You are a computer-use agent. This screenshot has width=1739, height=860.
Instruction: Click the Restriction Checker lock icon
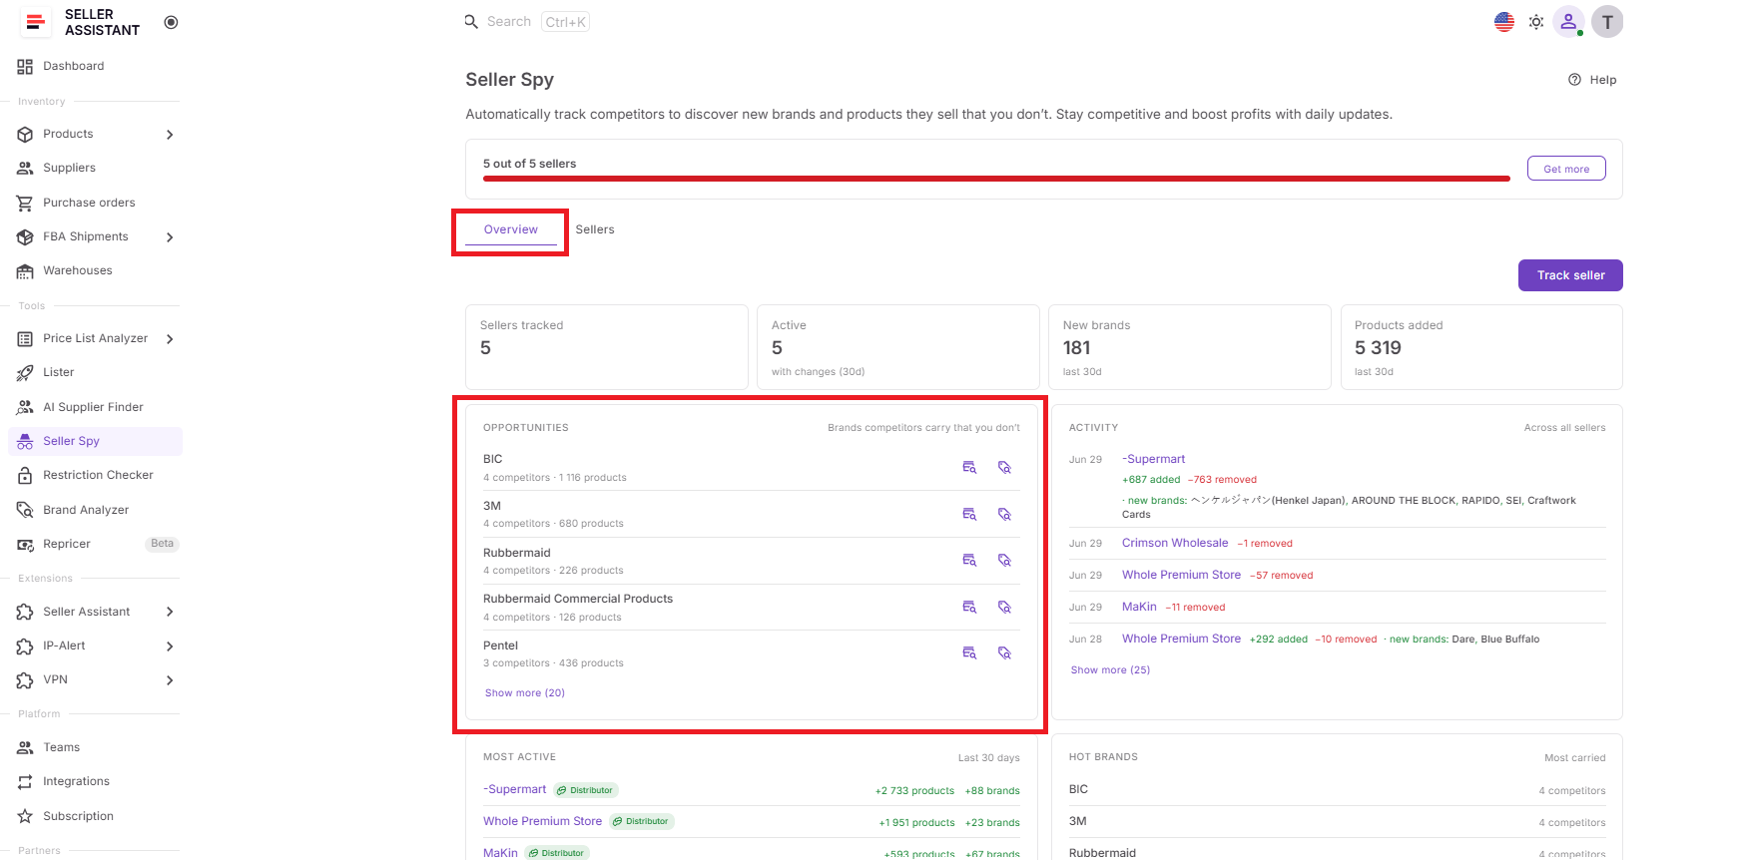25,476
